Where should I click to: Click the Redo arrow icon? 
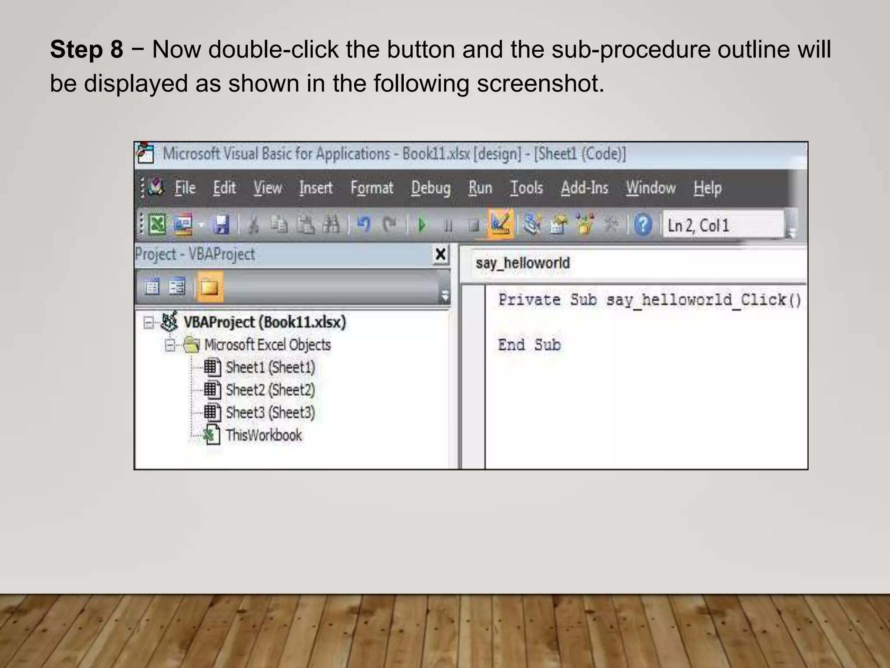(x=389, y=225)
